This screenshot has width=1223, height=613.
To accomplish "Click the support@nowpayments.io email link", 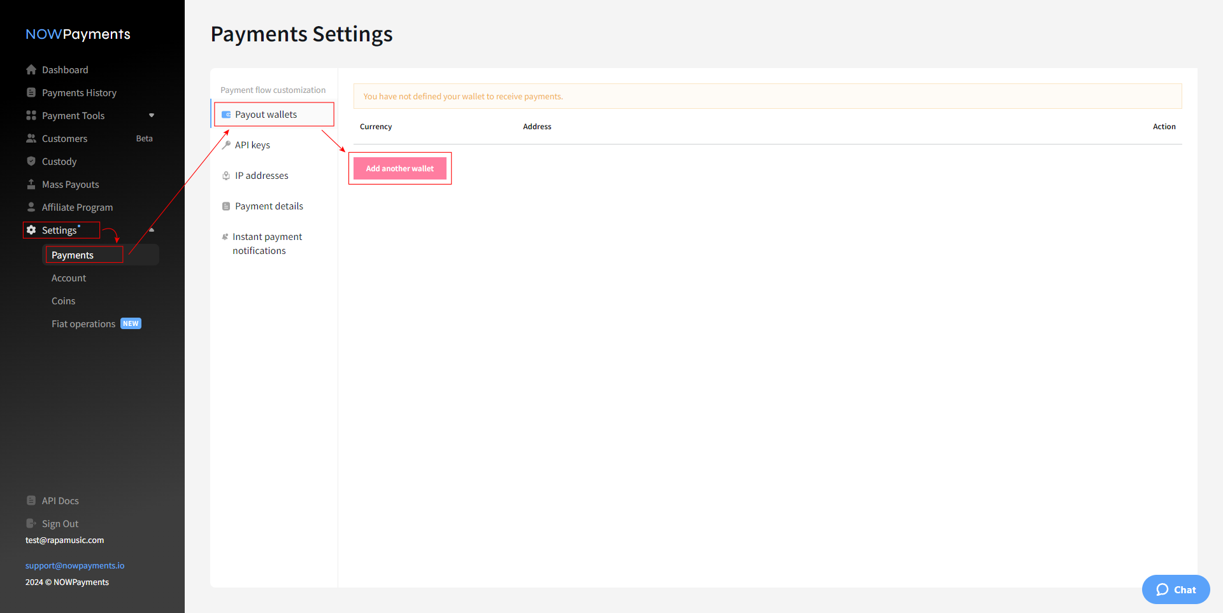I will point(75,565).
